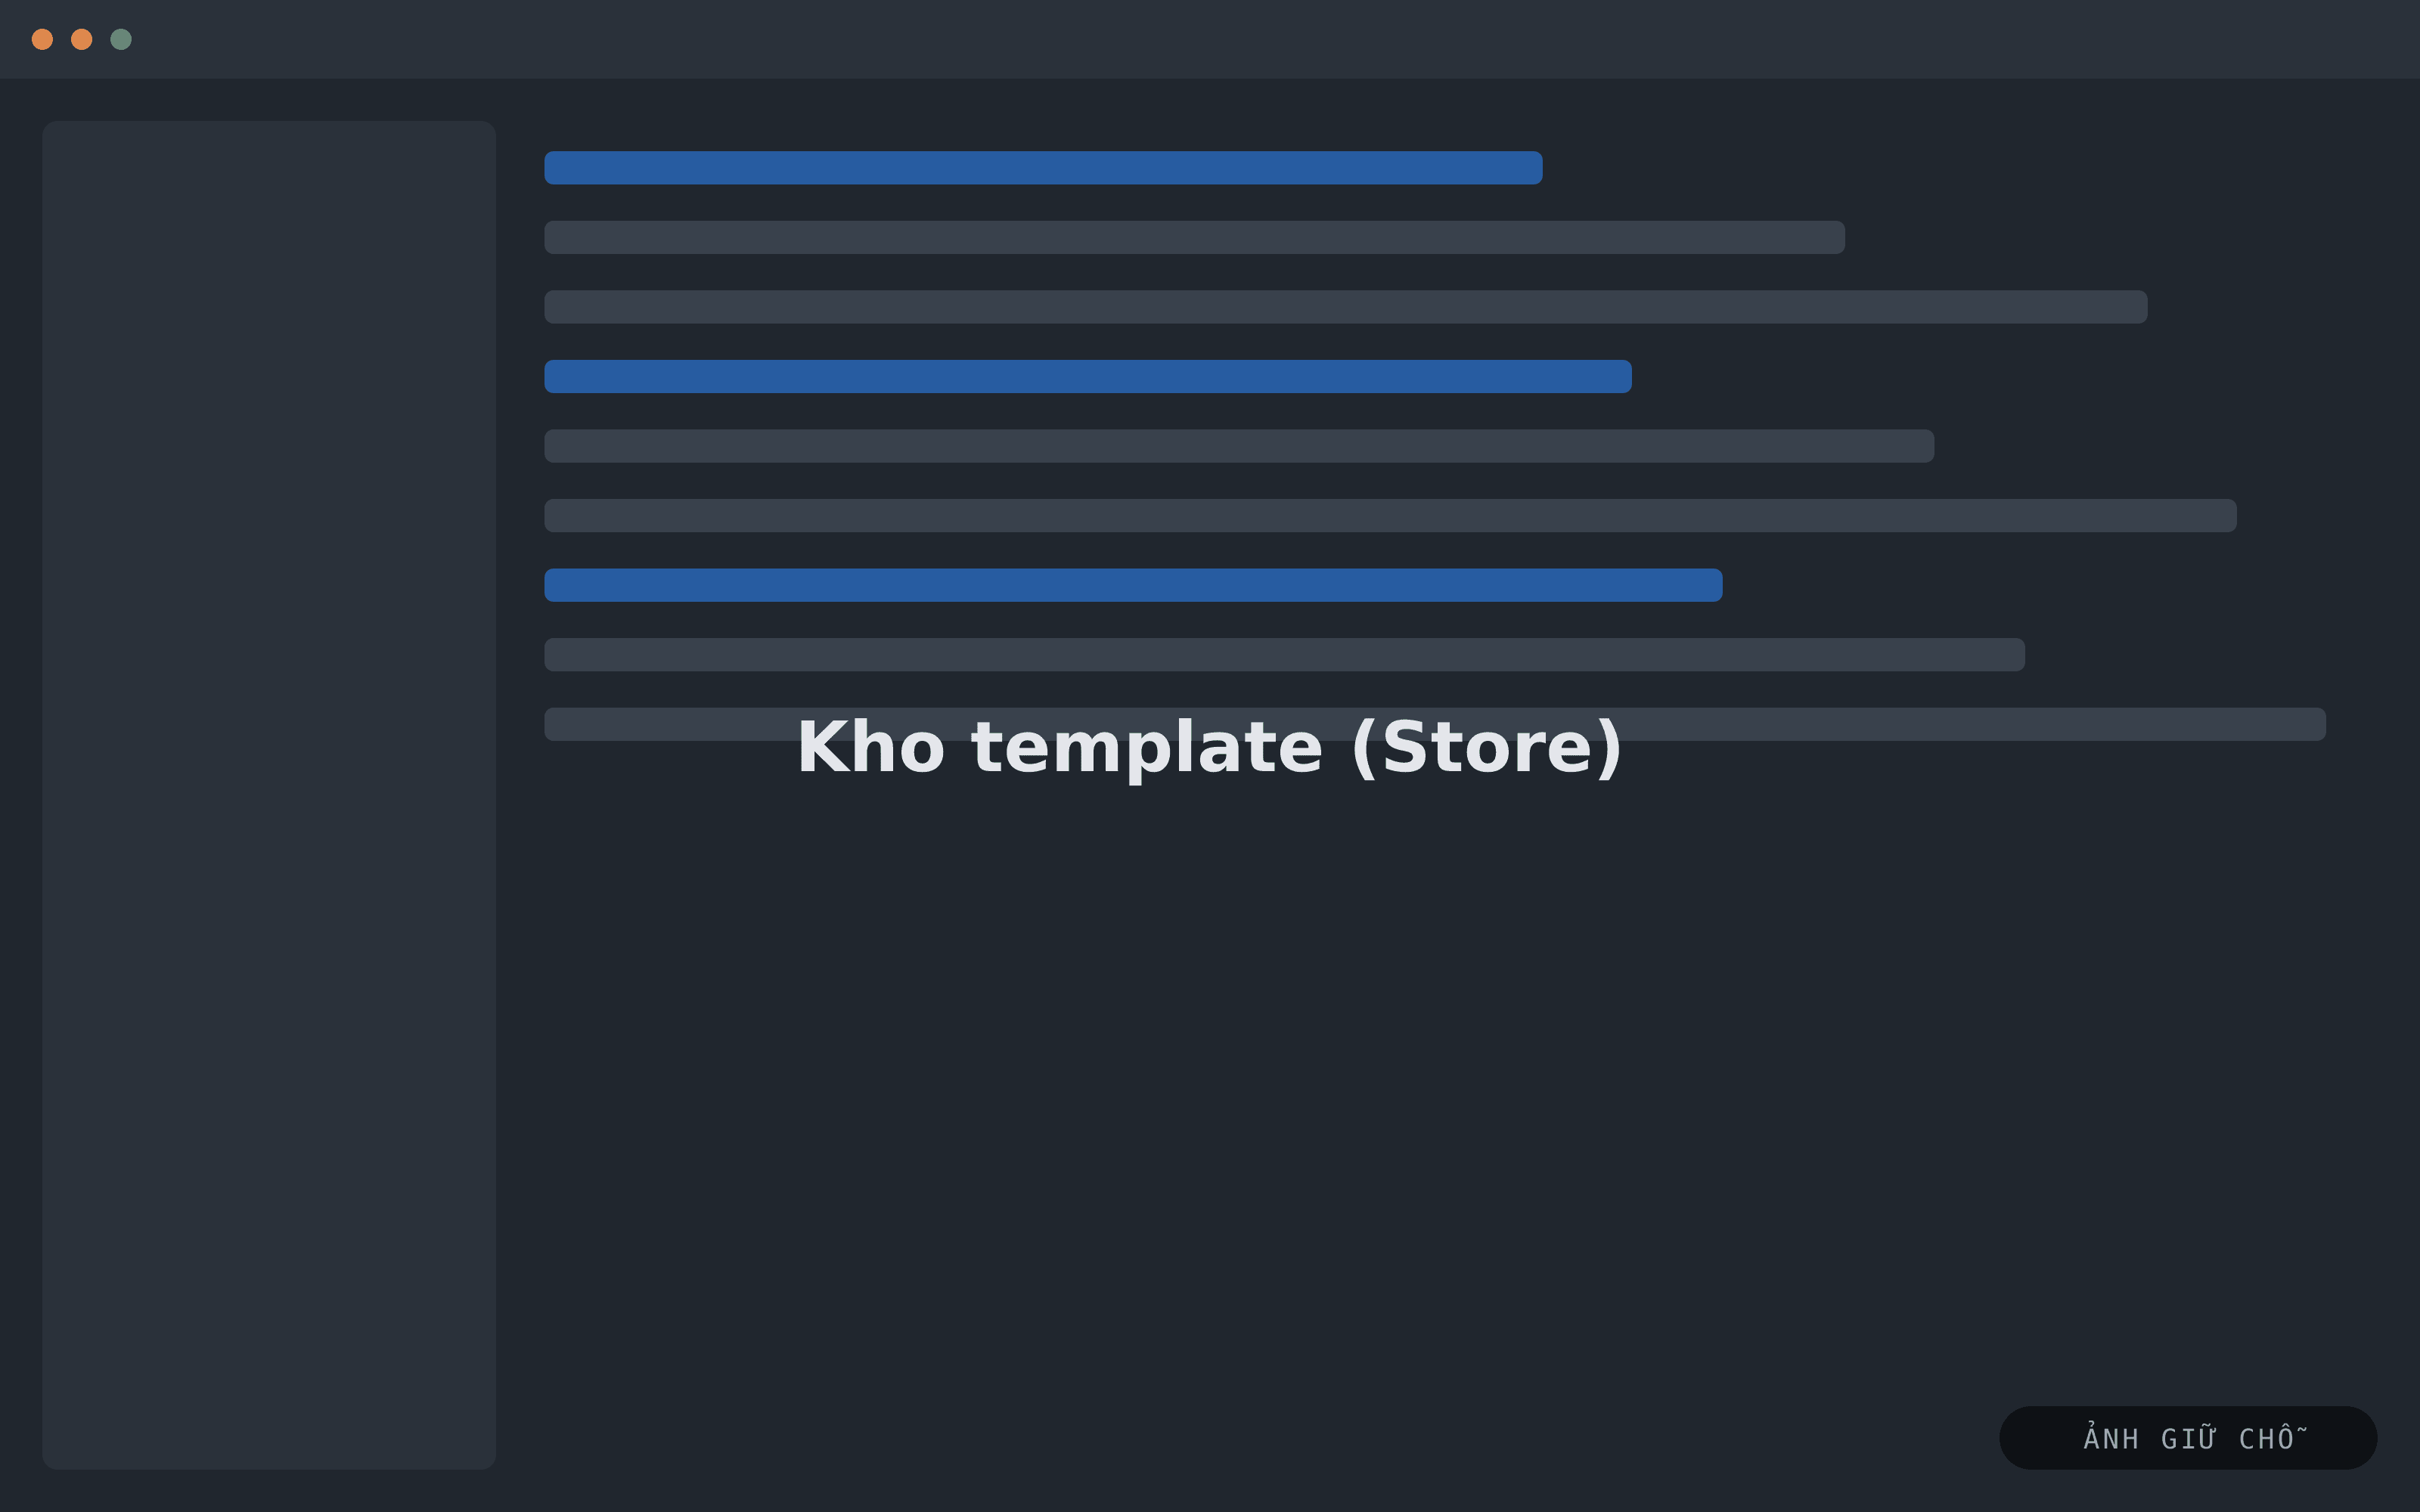The height and width of the screenshot is (1512, 2420).
Task: Click the 'Kho template (Store)' heading
Action: [1209, 749]
